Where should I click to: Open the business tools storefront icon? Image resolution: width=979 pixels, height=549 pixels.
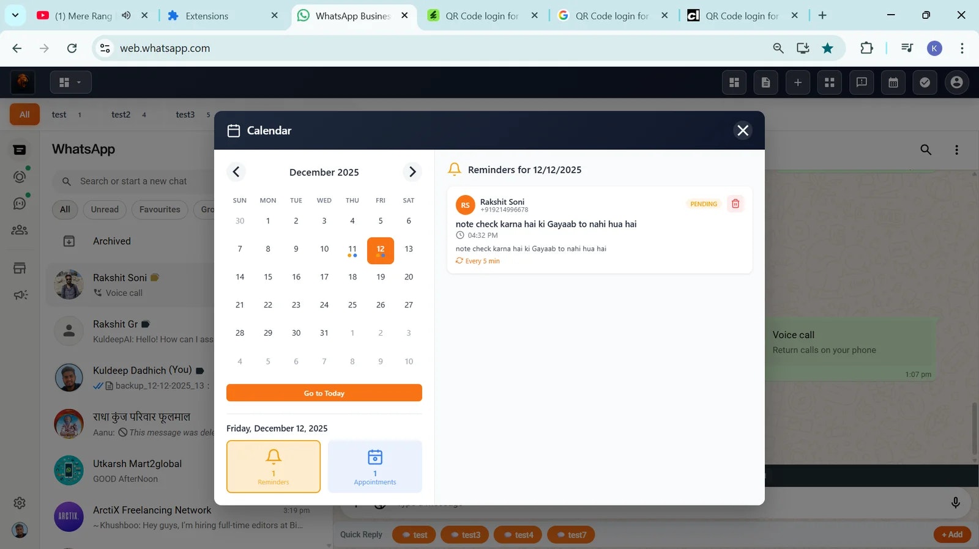(20, 268)
